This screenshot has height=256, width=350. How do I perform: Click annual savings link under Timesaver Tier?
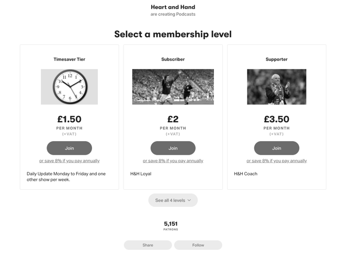coord(69,161)
